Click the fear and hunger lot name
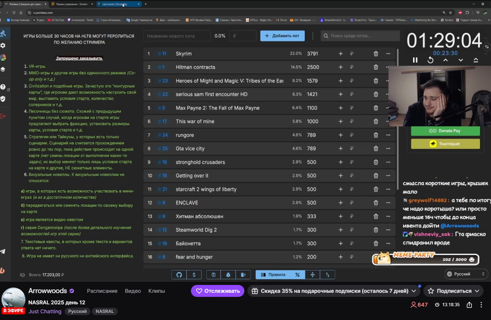The height and width of the screenshot is (320, 491). [x=194, y=257]
